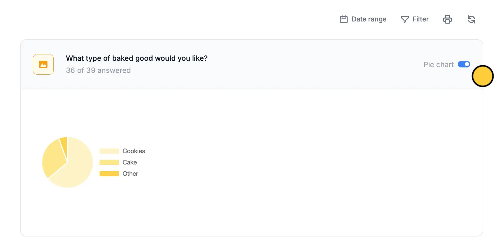Click the refresh icon at top right

pos(471,19)
